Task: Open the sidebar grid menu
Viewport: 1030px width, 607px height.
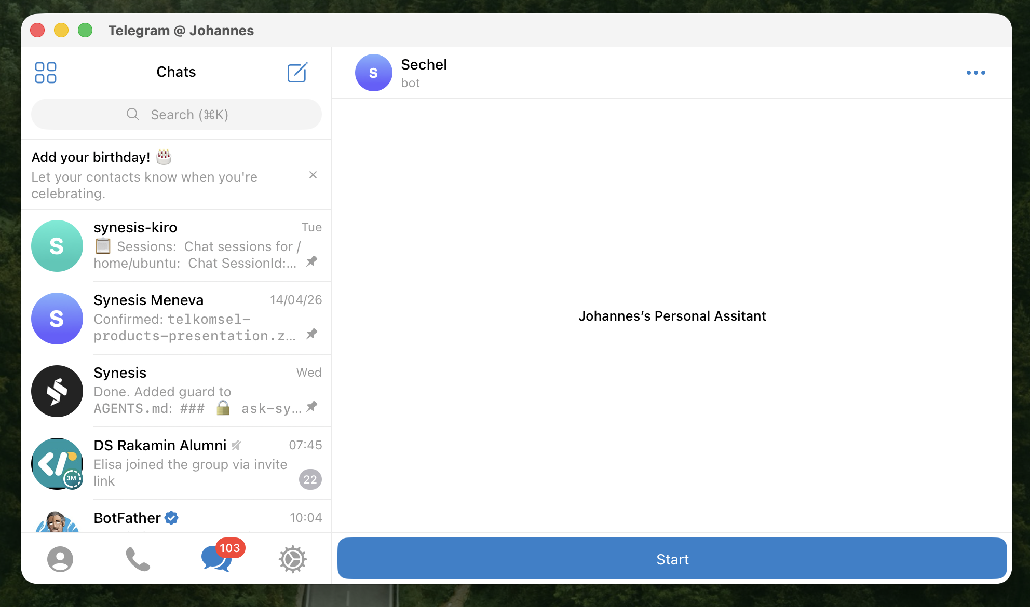Action: [x=45, y=73]
